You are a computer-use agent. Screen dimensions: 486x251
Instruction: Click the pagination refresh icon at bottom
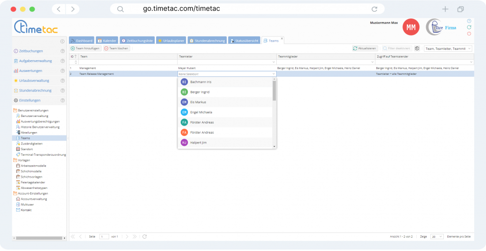145,236
